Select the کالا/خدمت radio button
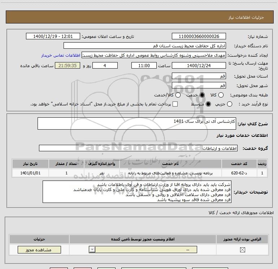Viewport: 278px width, 269px height. 178,95
